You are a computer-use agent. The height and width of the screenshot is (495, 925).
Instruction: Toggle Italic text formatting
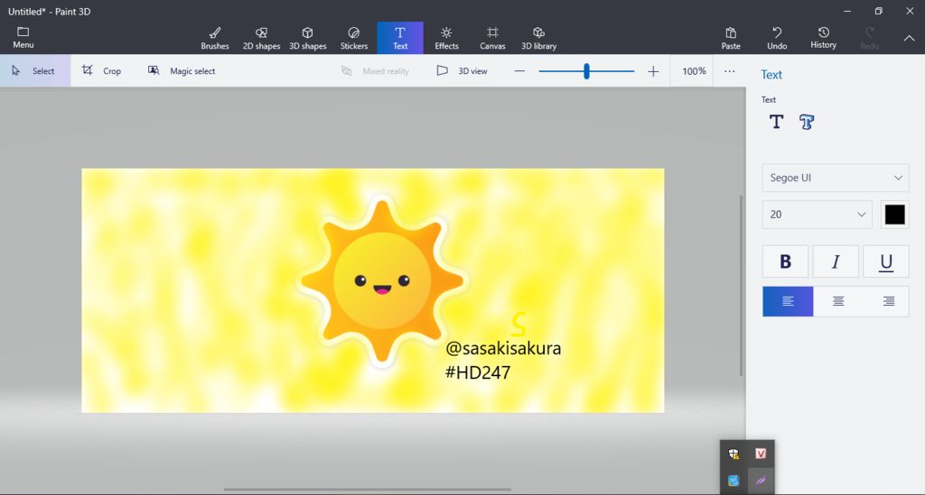(x=836, y=261)
